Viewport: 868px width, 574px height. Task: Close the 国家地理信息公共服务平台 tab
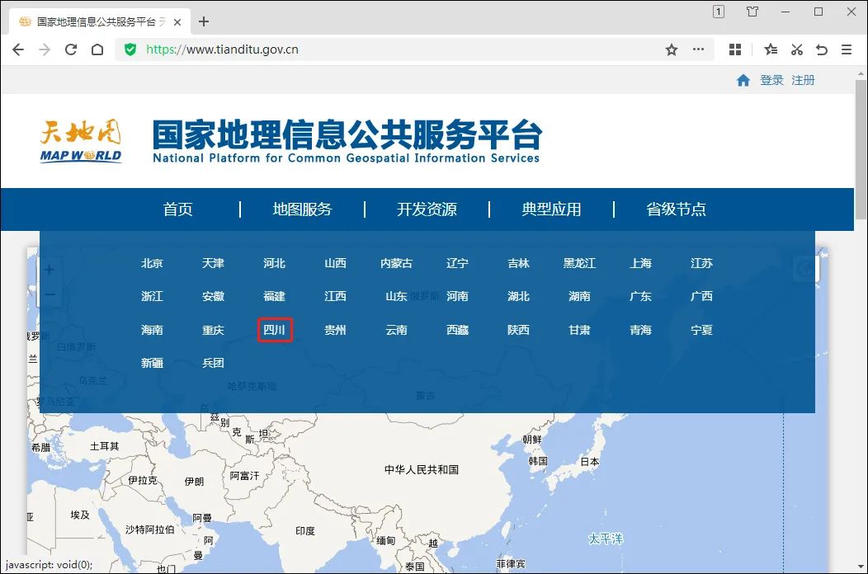click(177, 22)
